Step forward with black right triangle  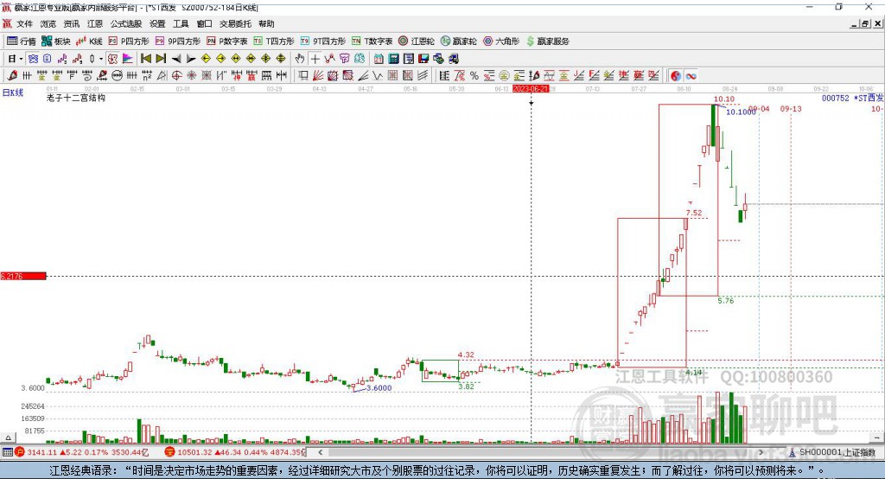(191, 59)
